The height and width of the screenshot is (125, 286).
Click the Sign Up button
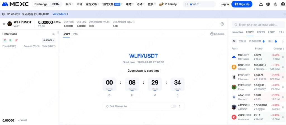(242, 4)
